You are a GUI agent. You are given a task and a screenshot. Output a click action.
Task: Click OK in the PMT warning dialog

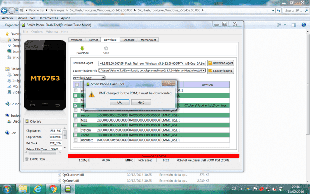tap(119, 102)
